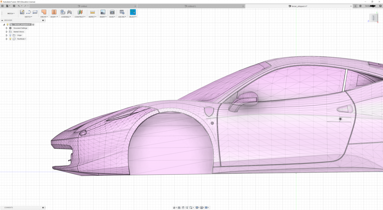
Task: Expand the Named Views folder
Action: pyautogui.click(x=6, y=32)
